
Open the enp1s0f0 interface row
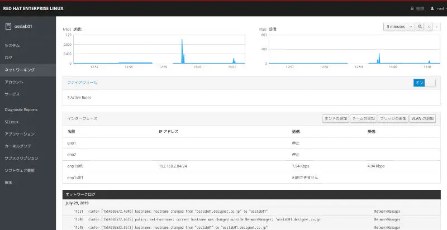[x=251, y=166]
